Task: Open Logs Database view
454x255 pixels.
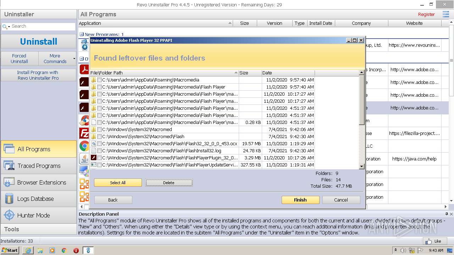Action: pyautogui.click(x=38, y=199)
